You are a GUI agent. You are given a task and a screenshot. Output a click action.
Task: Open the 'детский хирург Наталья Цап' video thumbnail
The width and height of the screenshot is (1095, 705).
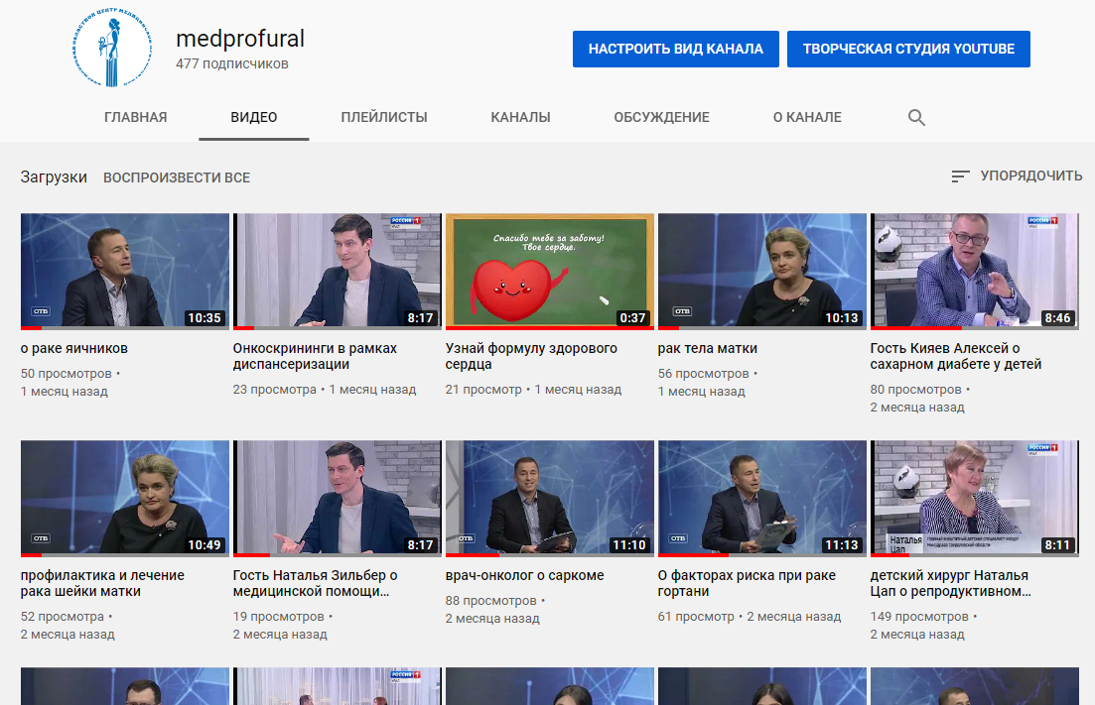[x=974, y=498]
